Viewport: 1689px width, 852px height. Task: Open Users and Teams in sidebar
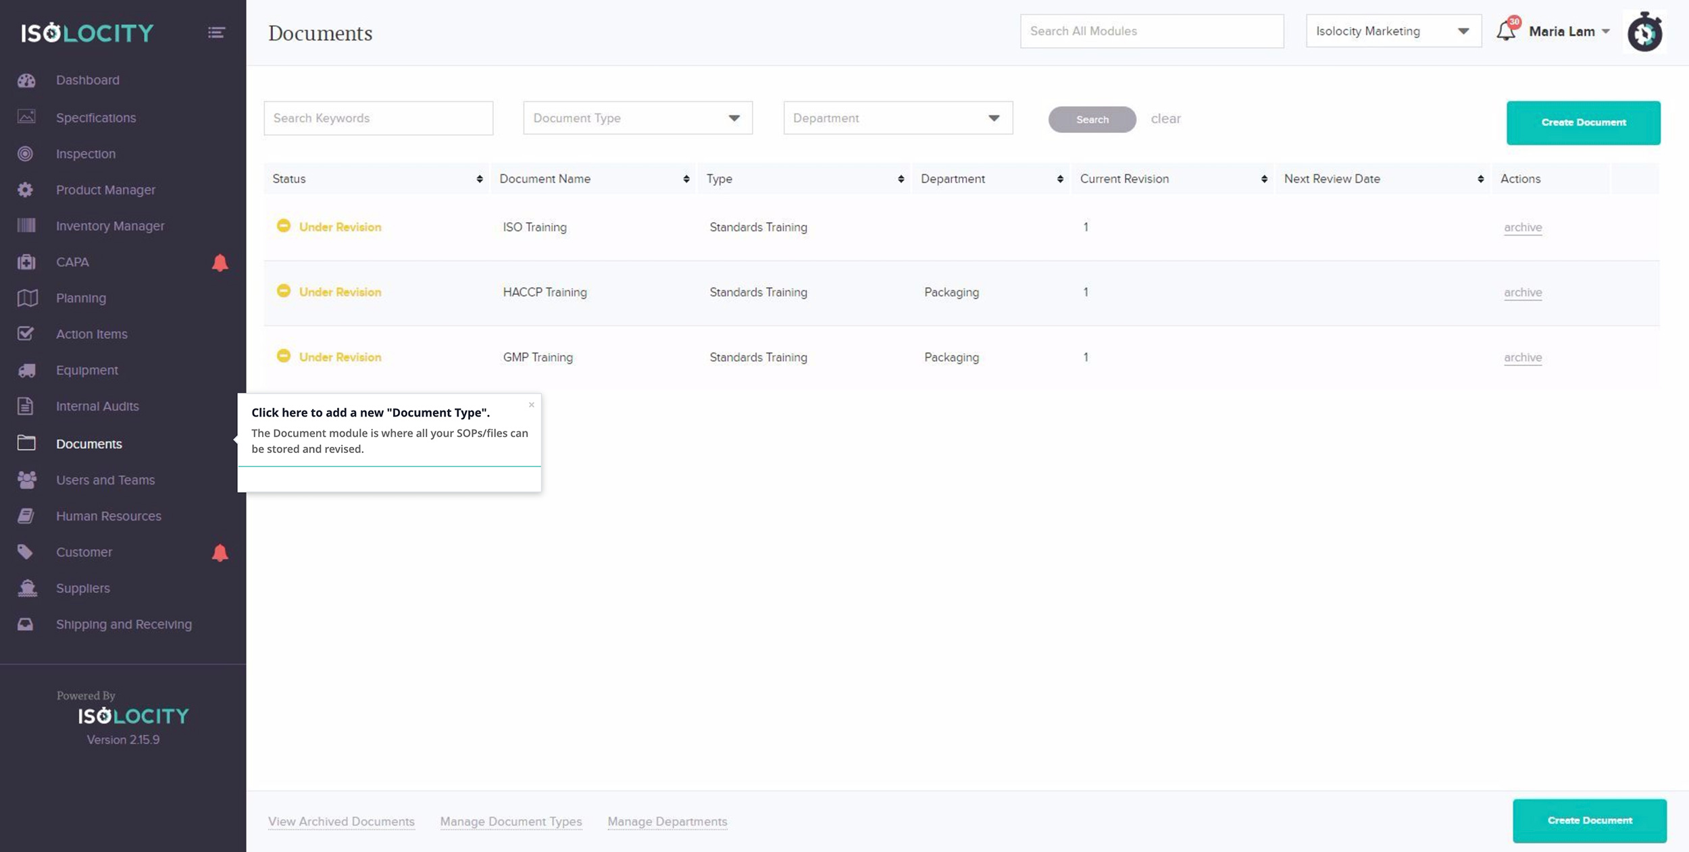point(105,480)
